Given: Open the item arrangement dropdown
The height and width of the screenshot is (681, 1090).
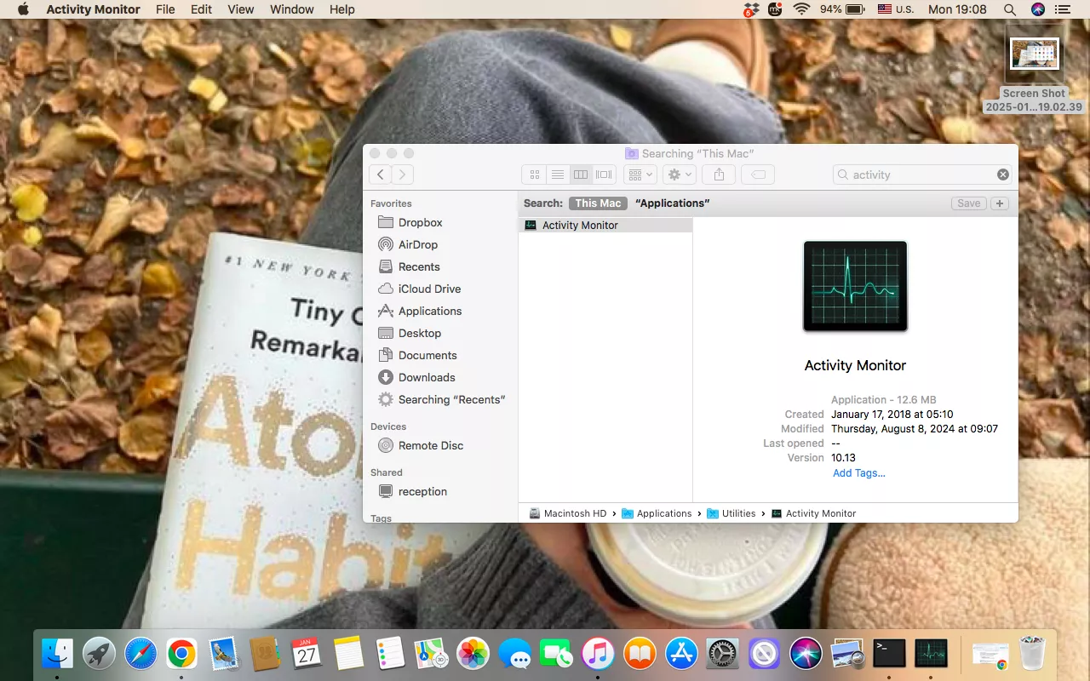Looking at the screenshot, I should [640, 175].
